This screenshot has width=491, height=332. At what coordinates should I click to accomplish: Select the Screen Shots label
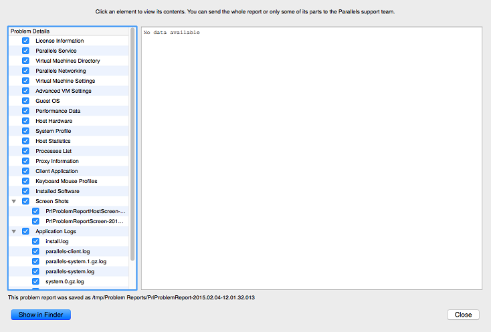tap(52, 201)
